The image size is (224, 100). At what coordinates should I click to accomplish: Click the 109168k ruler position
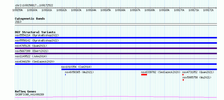tap(150, 10)
